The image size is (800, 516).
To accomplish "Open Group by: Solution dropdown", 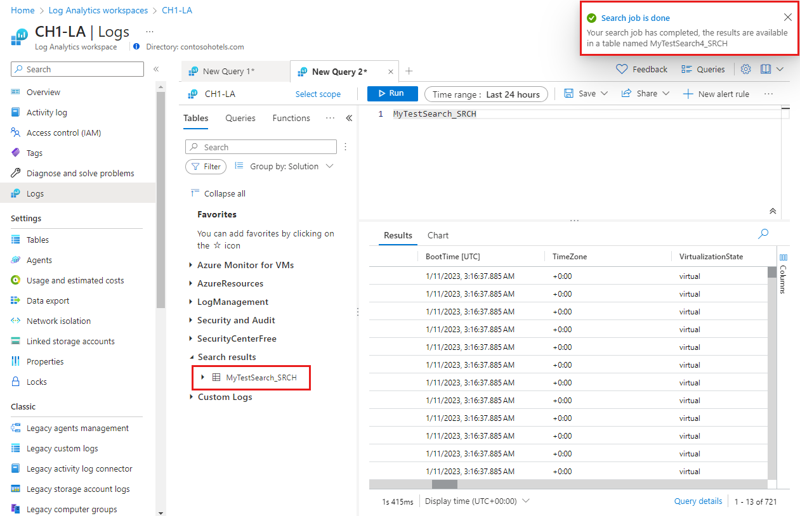I will pos(284,166).
